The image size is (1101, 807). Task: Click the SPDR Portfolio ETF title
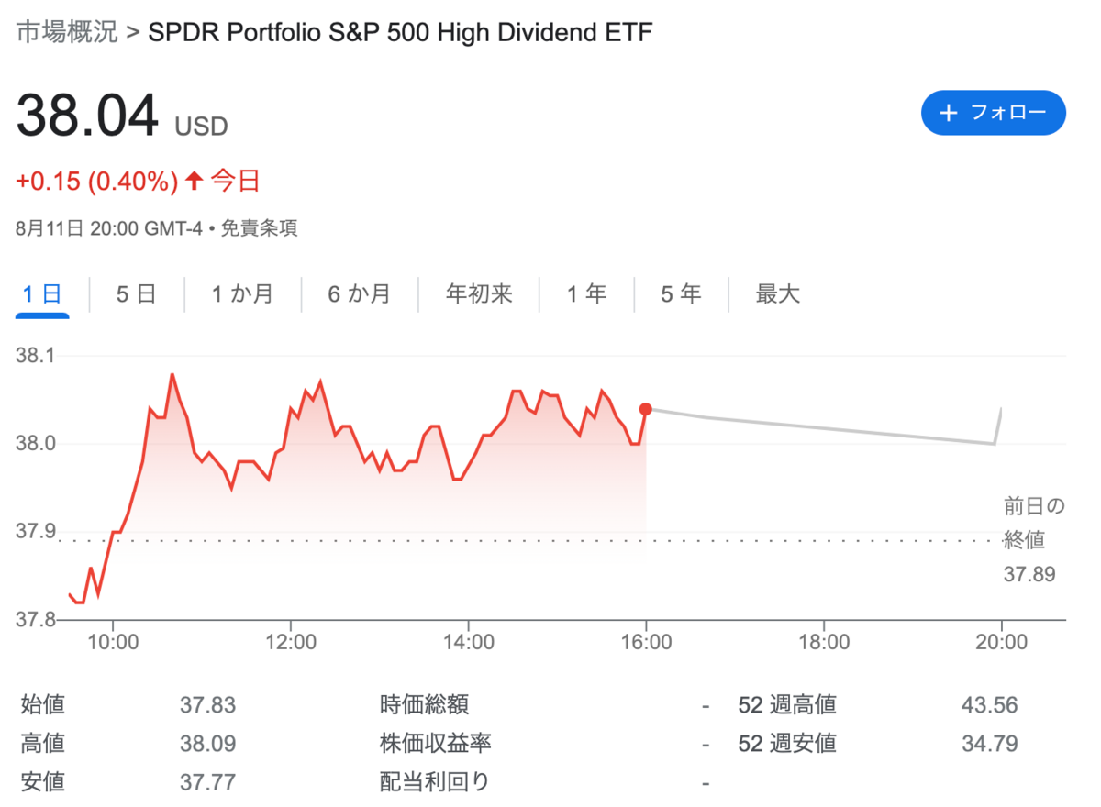pos(401,32)
